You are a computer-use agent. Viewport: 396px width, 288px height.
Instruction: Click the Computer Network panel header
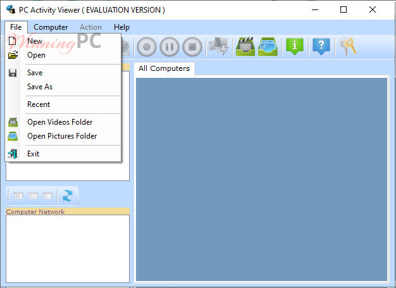68,211
